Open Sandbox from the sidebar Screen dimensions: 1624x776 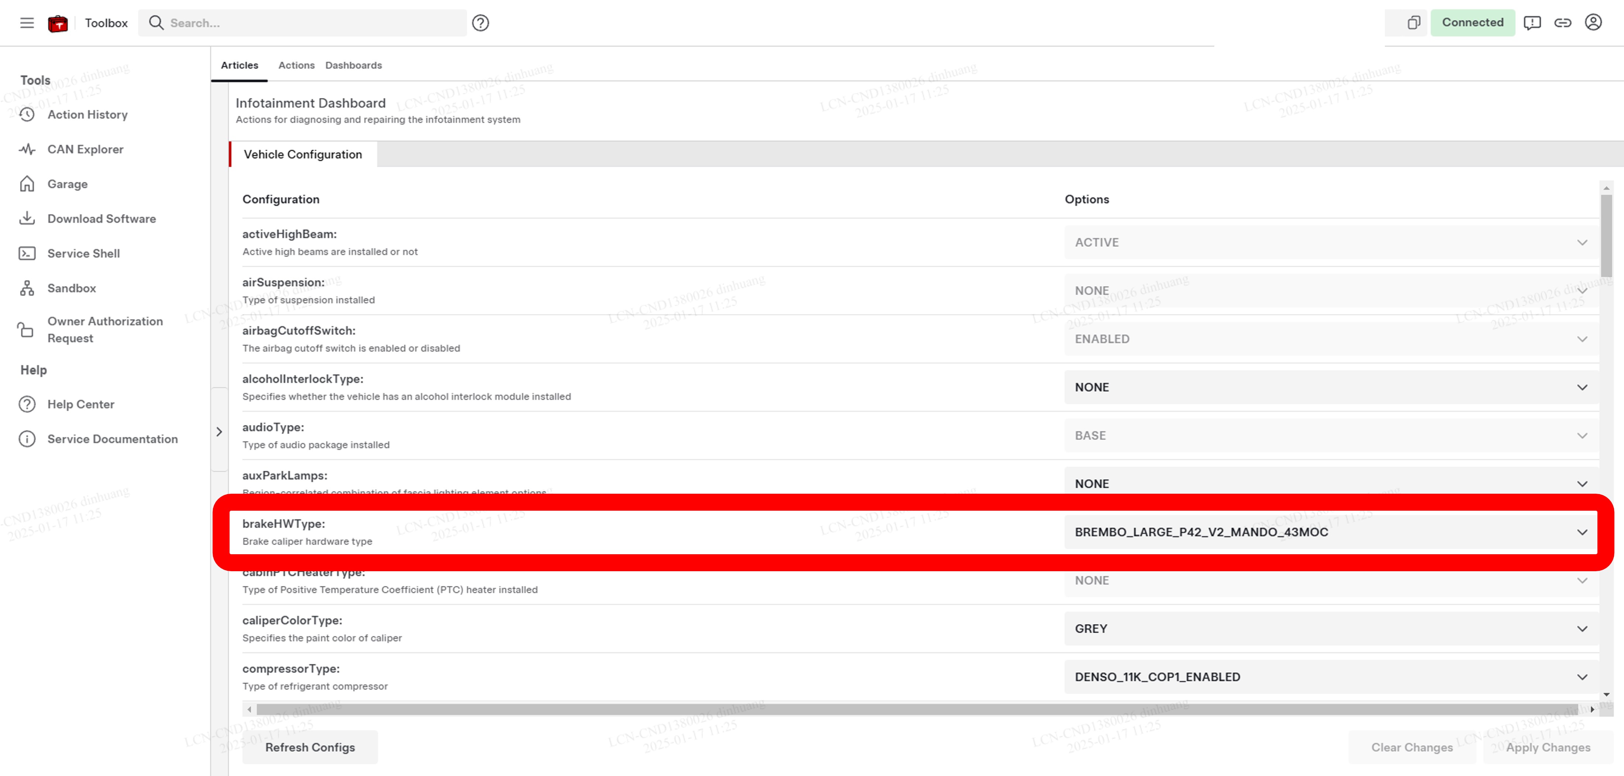coord(71,288)
